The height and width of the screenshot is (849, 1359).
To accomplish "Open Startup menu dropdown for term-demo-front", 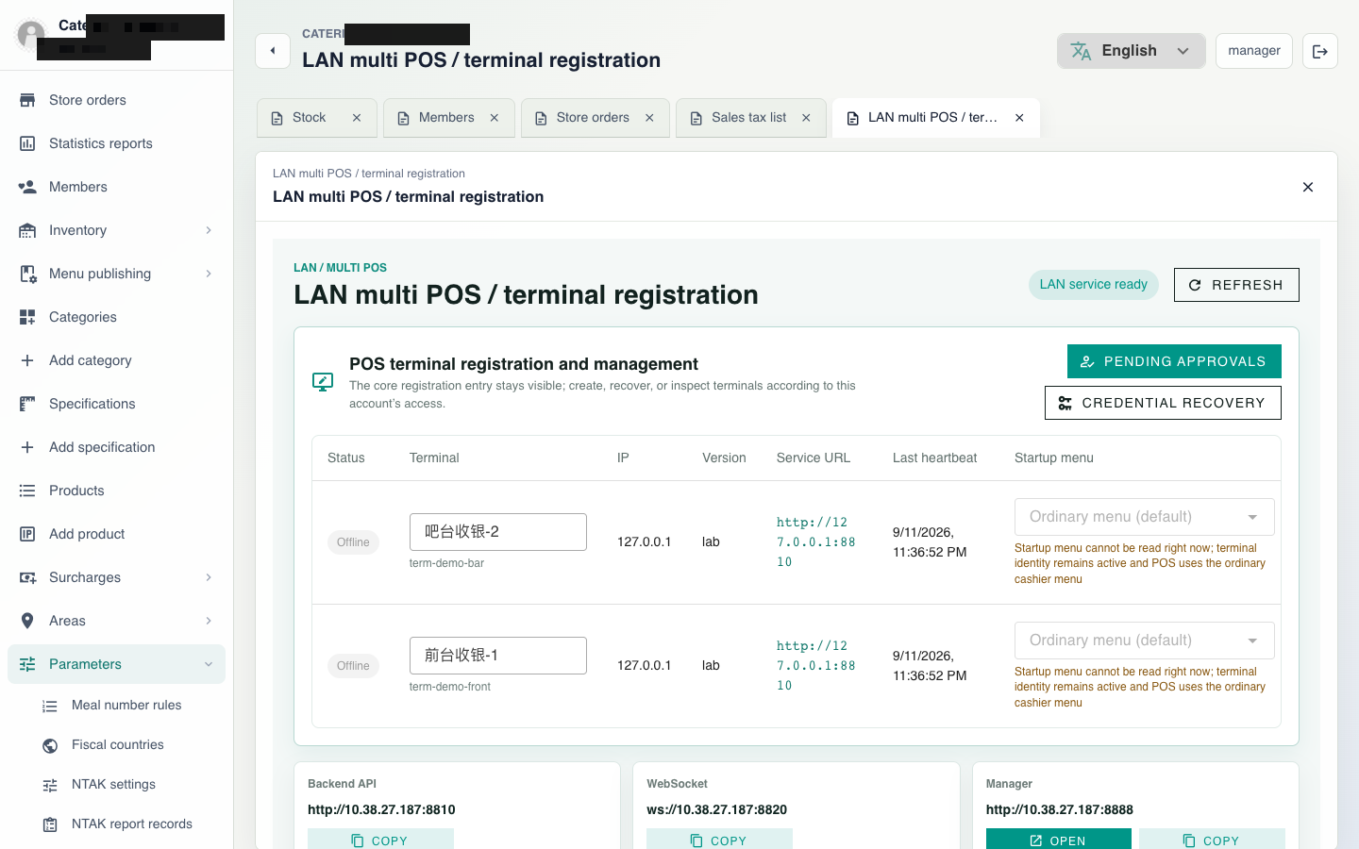I will pyautogui.click(x=1144, y=641).
